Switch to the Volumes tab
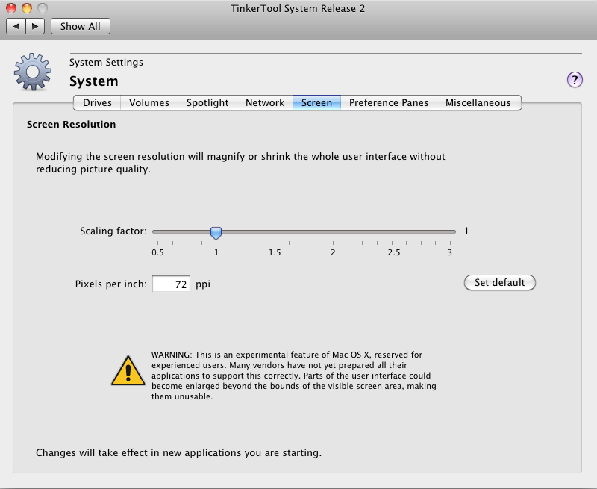The image size is (597, 489). pos(149,103)
